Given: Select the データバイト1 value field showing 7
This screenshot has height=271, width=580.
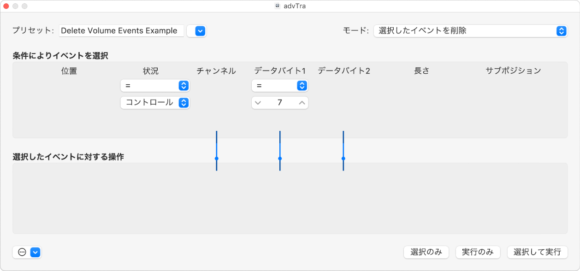Looking at the screenshot, I should pyautogui.click(x=279, y=103).
